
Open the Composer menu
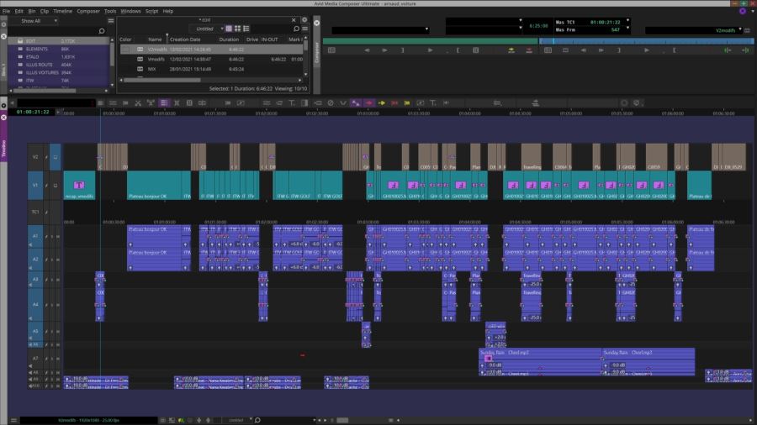click(87, 11)
